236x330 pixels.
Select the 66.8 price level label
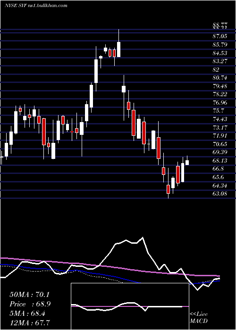pyautogui.click(x=218, y=169)
